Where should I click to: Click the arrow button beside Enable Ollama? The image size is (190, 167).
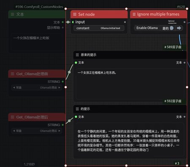pyautogui.click(x=179, y=28)
